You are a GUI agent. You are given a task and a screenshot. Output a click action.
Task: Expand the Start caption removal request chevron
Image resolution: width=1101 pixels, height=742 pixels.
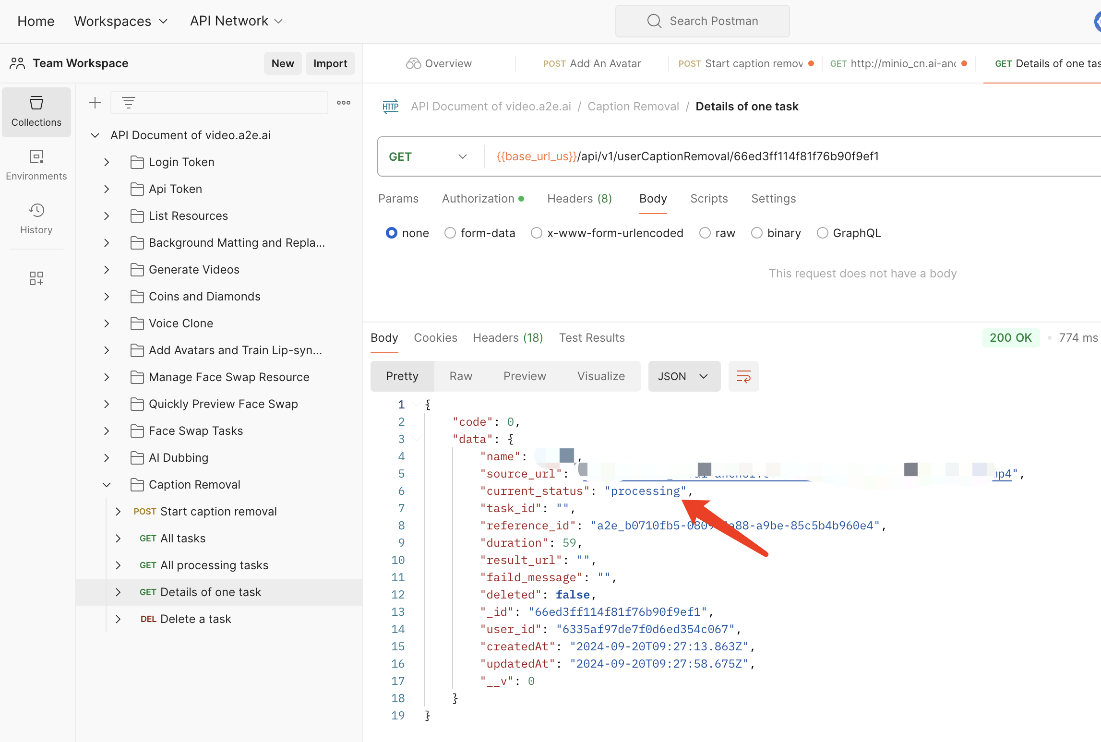118,512
